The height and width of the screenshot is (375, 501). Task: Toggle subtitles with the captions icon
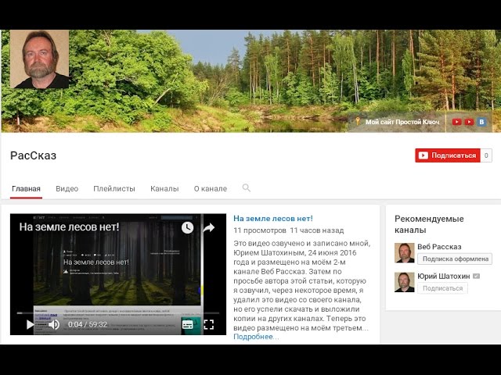[188, 325]
